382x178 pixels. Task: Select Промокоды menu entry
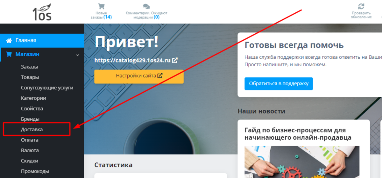point(35,171)
